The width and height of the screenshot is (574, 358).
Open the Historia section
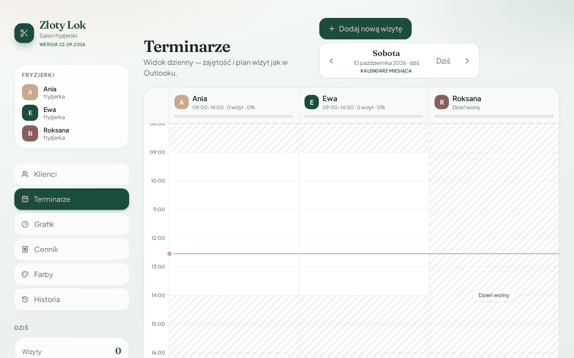pyautogui.click(x=72, y=299)
